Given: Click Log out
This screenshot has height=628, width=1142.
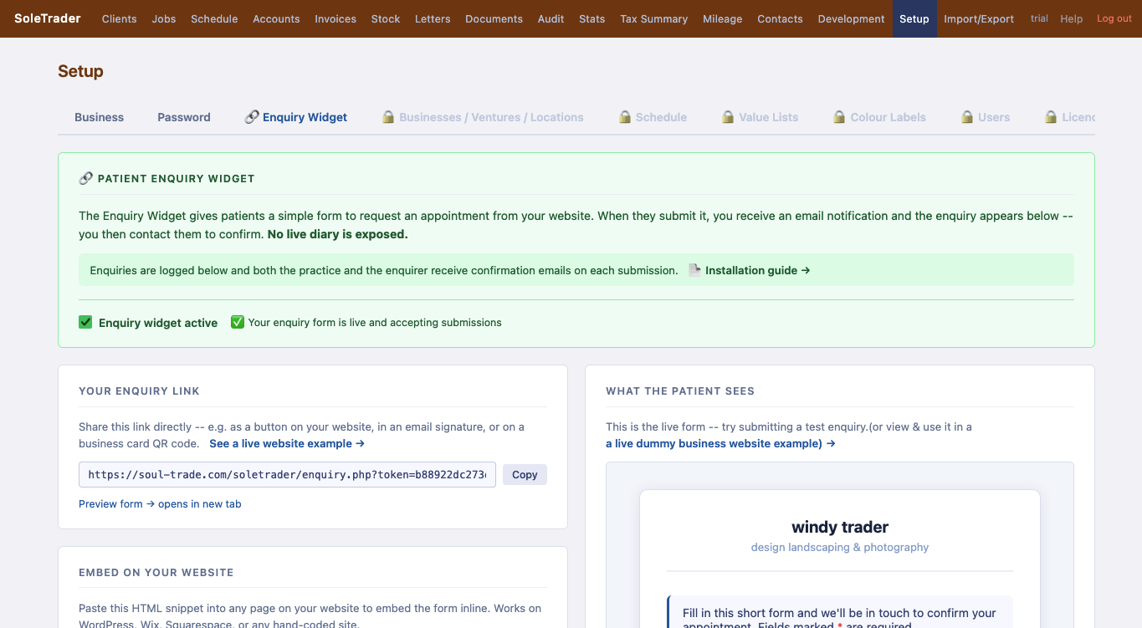Looking at the screenshot, I should point(1114,18).
